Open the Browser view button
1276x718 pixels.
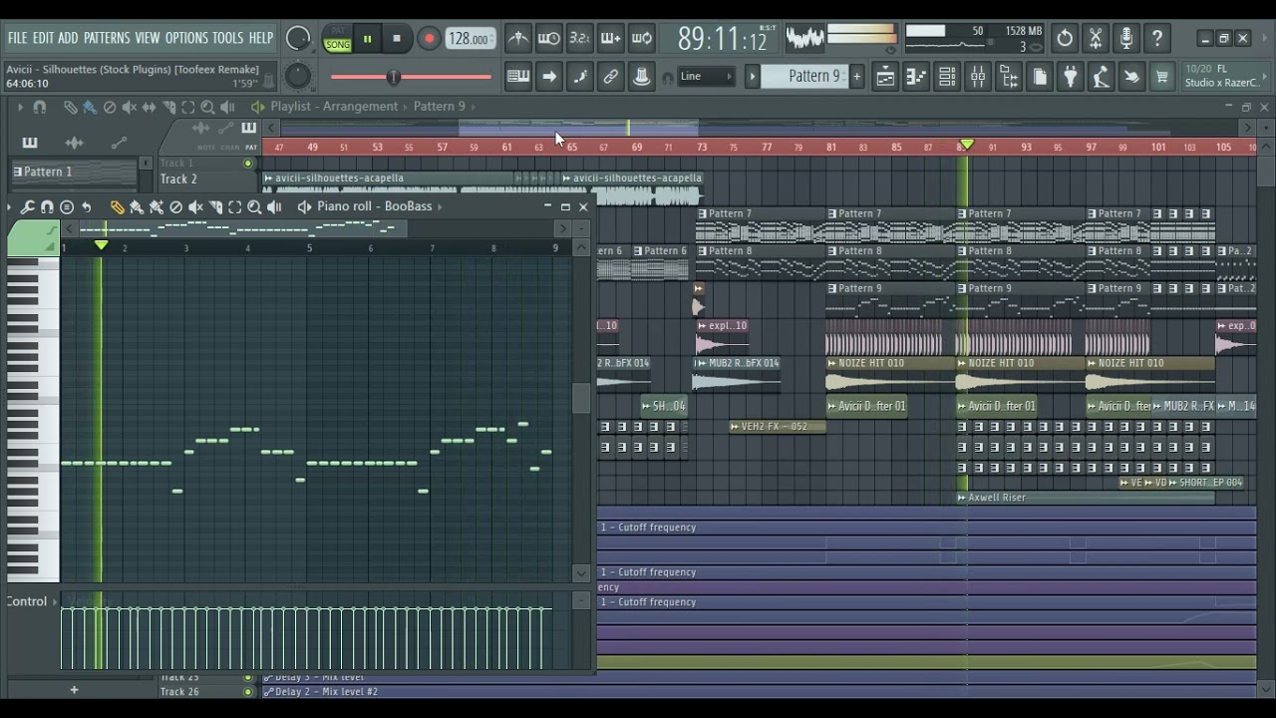coord(1009,76)
